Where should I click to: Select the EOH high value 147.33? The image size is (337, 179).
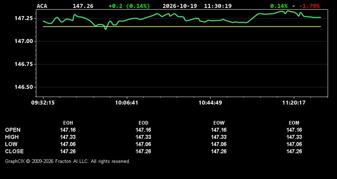[68, 137]
